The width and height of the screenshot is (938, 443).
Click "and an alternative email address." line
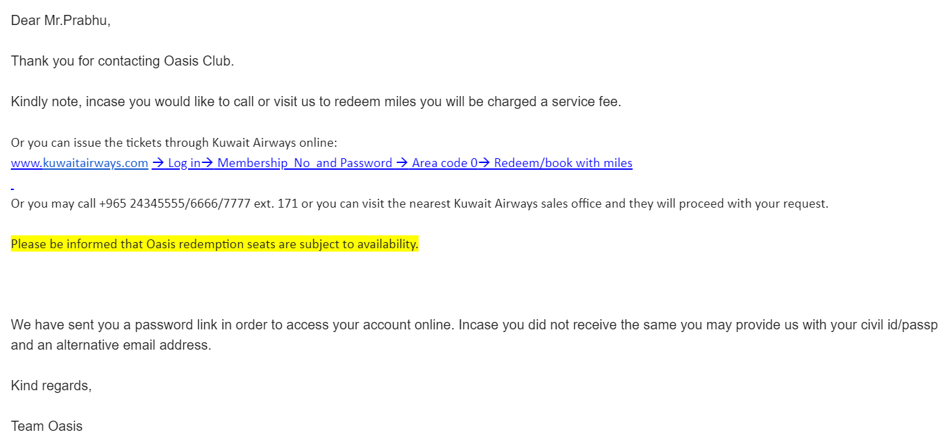click(111, 346)
